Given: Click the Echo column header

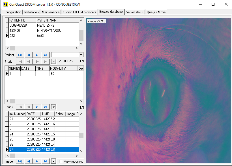Looking at the screenshot, I should (60, 114).
